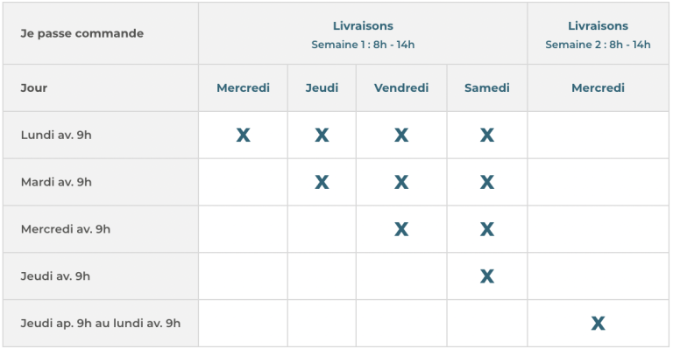Click the X for Lundi order, Mercredi delivery
This screenshot has height=349, width=673.
(243, 136)
